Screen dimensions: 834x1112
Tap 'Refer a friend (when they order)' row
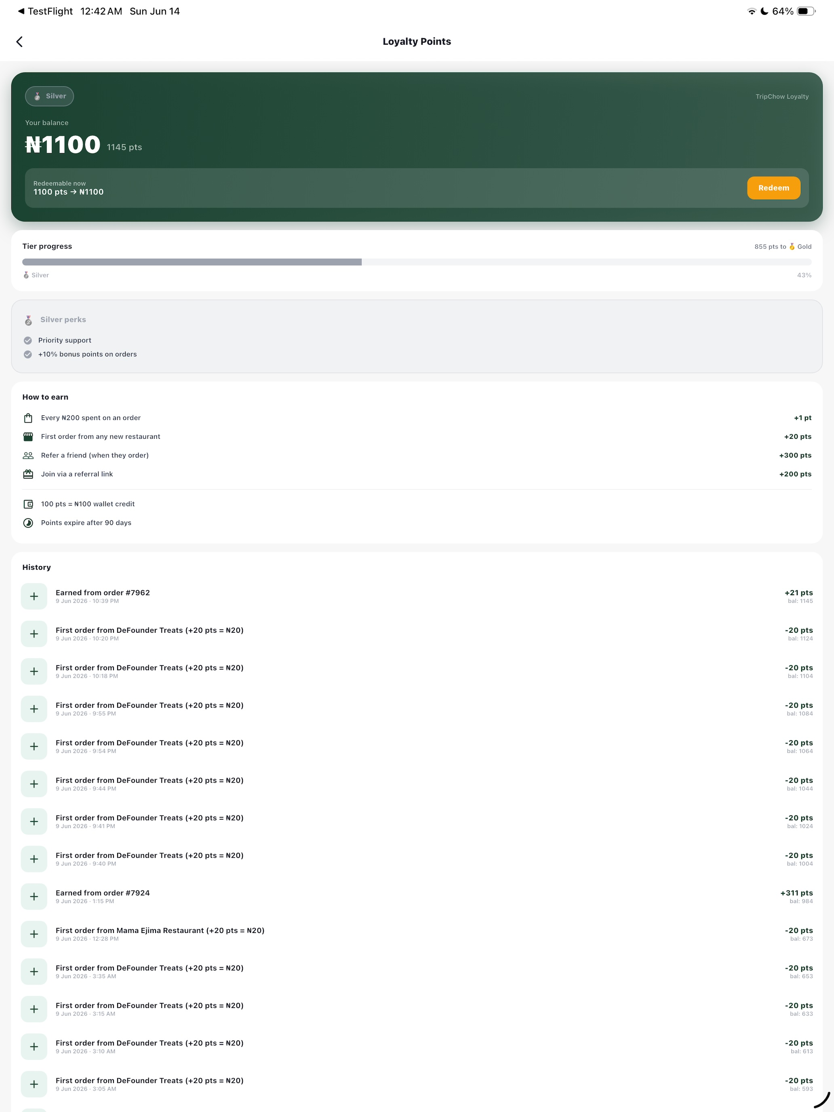[417, 455]
